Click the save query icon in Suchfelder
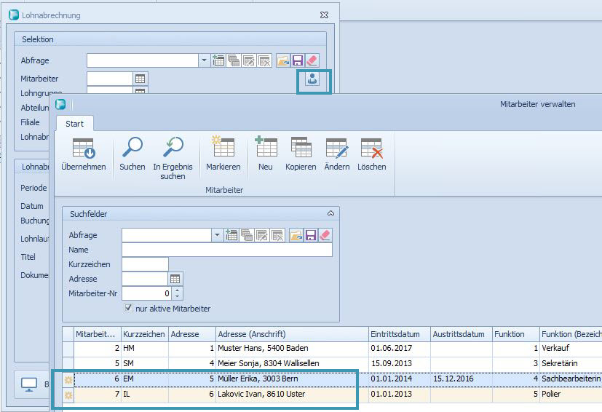Image resolution: width=602 pixels, height=412 pixels. tap(310, 235)
